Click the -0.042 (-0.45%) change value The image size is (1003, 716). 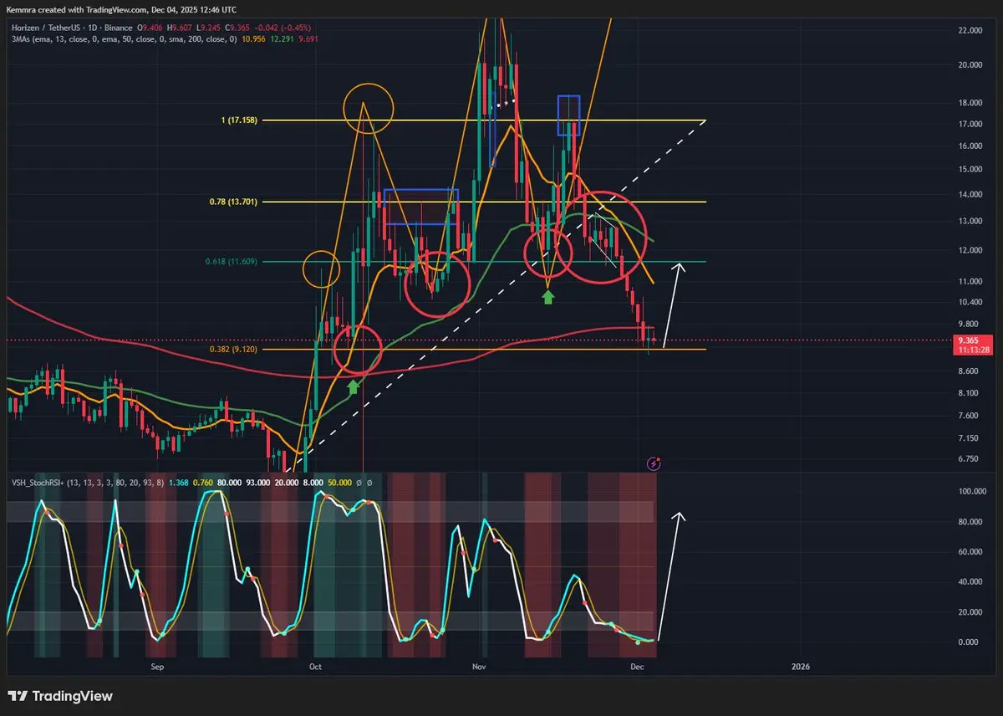[x=284, y=28]
